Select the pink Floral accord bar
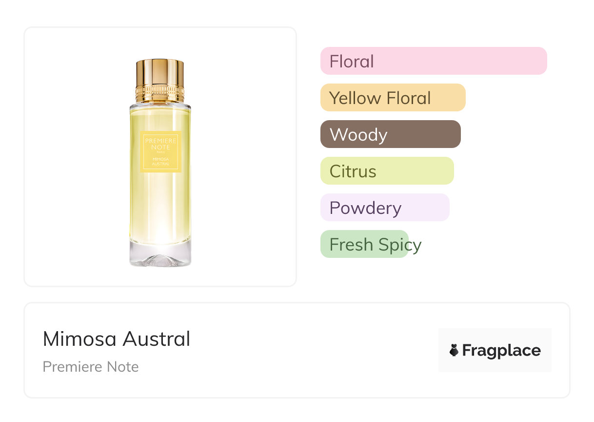Viewport: 594px width, 422px height. [x=433, y=61]
